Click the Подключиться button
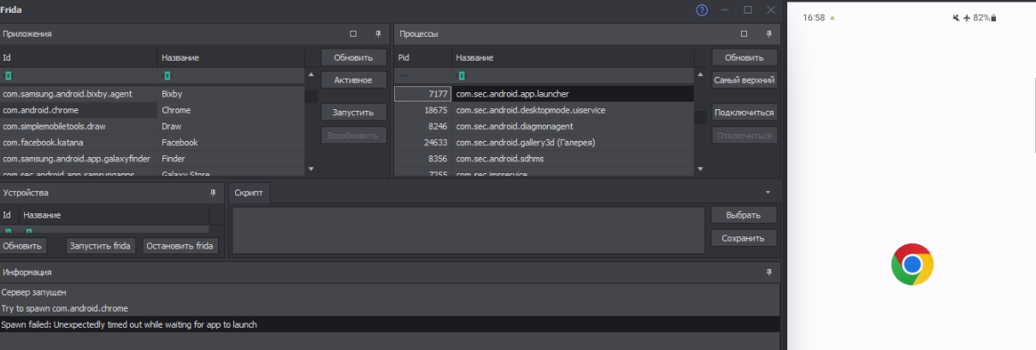 (744, 113)
